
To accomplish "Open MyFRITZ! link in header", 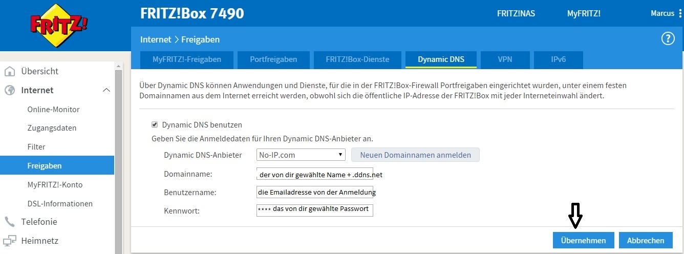I will [584, 14].
